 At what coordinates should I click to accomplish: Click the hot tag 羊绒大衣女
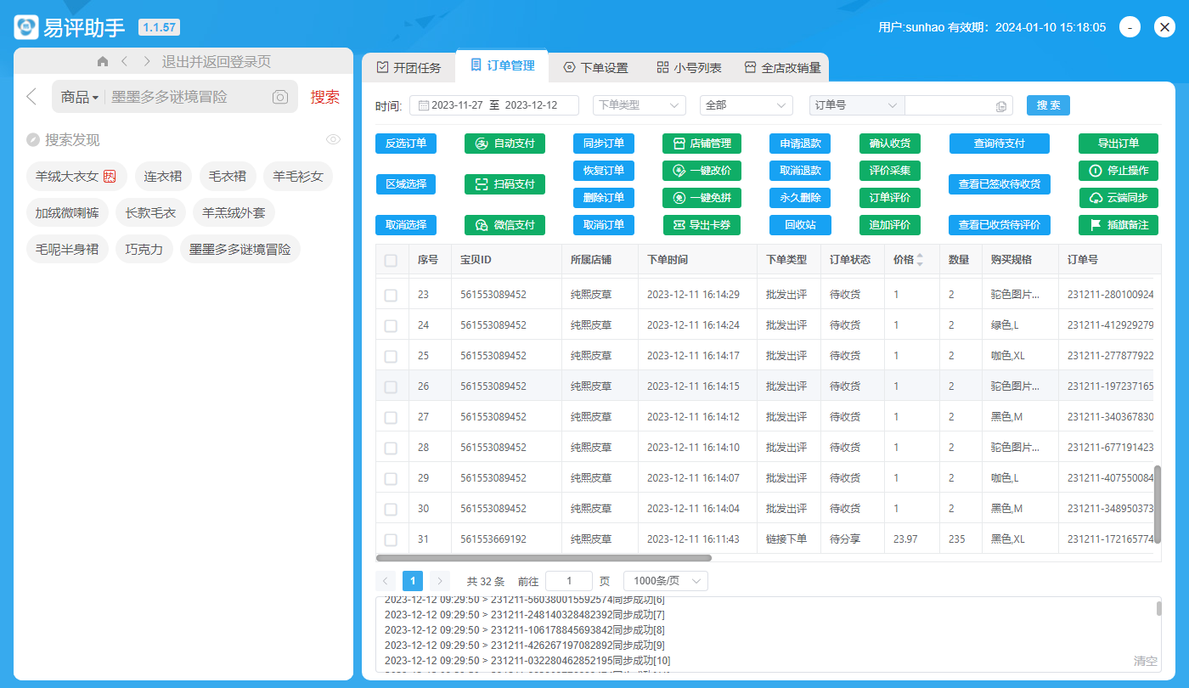(x=76, y=177)
